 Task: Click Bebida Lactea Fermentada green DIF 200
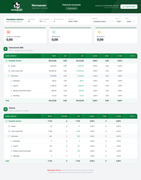click(79, 151)
